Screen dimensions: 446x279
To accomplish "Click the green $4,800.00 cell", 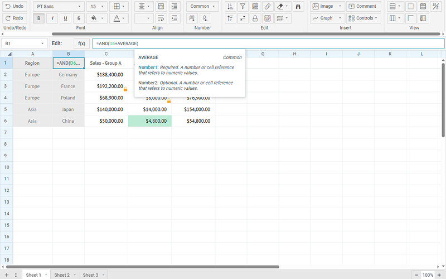I will coord(150,121).
